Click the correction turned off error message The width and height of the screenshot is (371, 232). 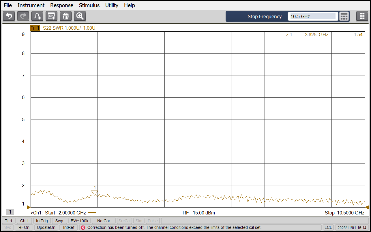point(175,227)
